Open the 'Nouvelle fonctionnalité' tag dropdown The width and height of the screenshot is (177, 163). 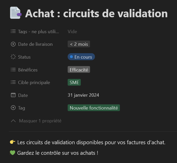click(x=94, y=108)
